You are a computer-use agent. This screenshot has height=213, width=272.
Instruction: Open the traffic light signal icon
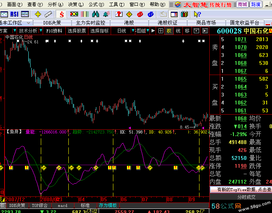(74, 14)
